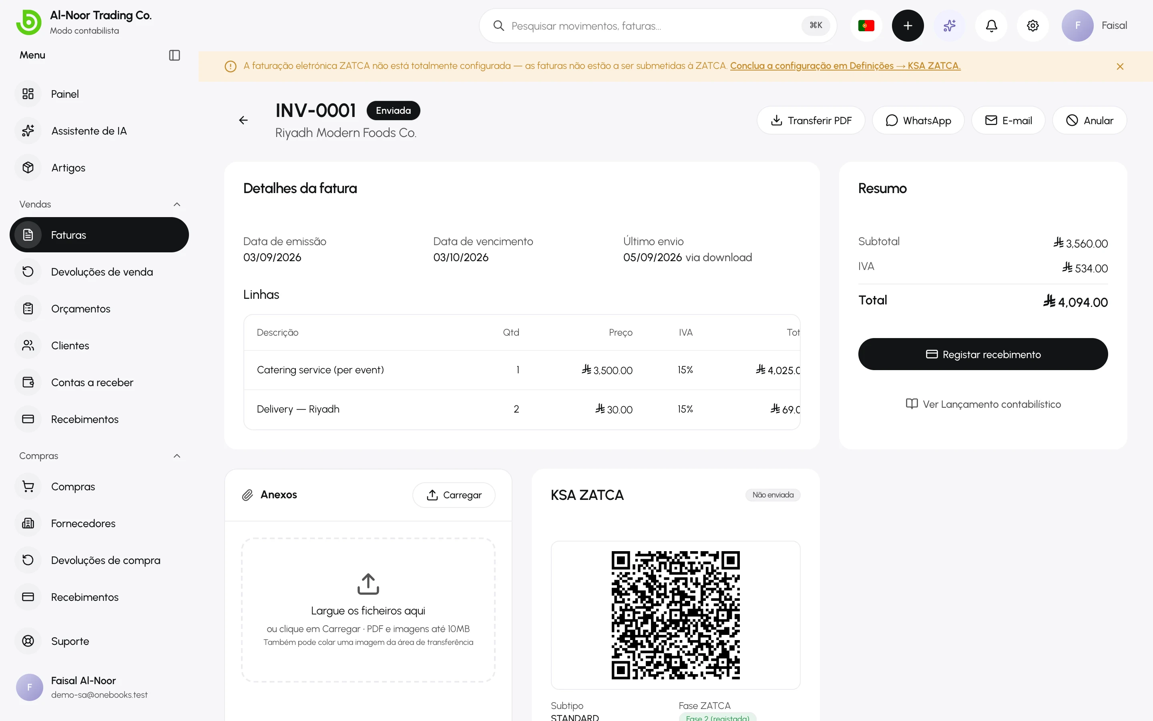Collapse the Compras section
This screenshot has width=1153, height=721.
click(x=177, y=456)
